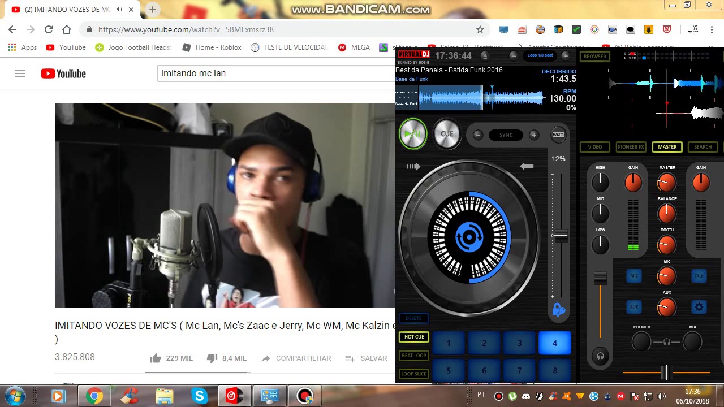The width and height of the screenshot is (724, 407).
Task: Select HOT CUE pad mode
Action: coord(414,337)
